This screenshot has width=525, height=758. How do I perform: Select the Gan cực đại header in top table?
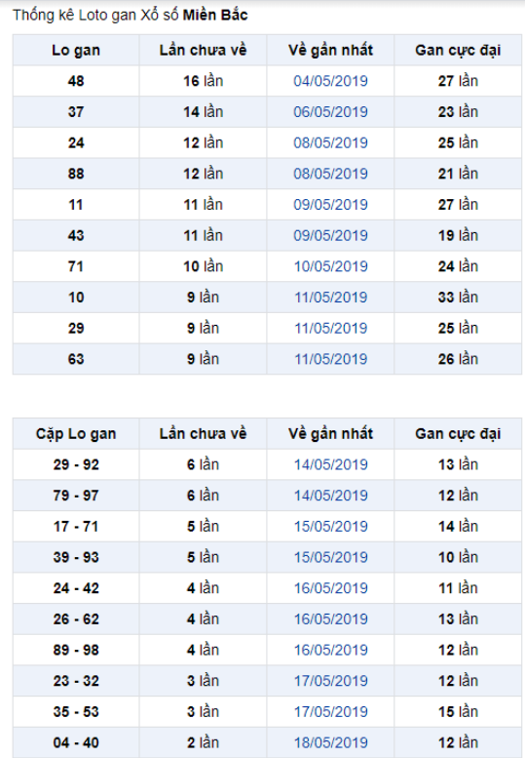point(458,51)
